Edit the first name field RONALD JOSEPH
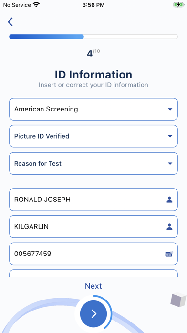This screenshot has height=333, width=187. pos(93,200)
